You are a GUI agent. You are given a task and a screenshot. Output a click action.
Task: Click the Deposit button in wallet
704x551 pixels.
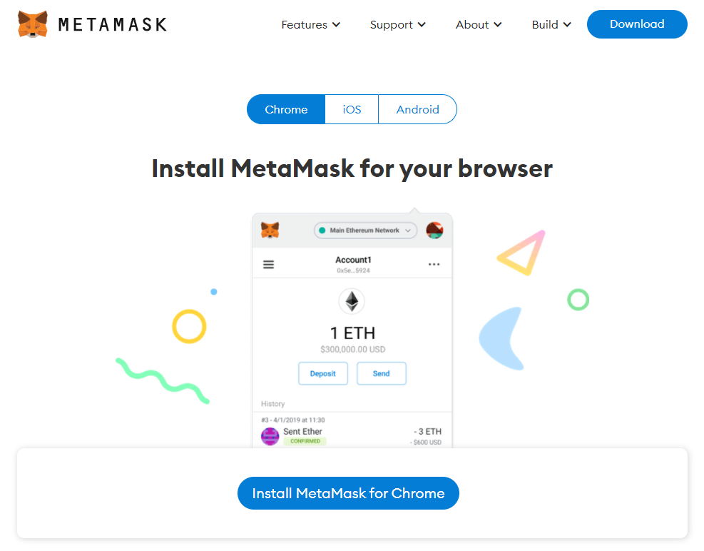coord(323,373)
